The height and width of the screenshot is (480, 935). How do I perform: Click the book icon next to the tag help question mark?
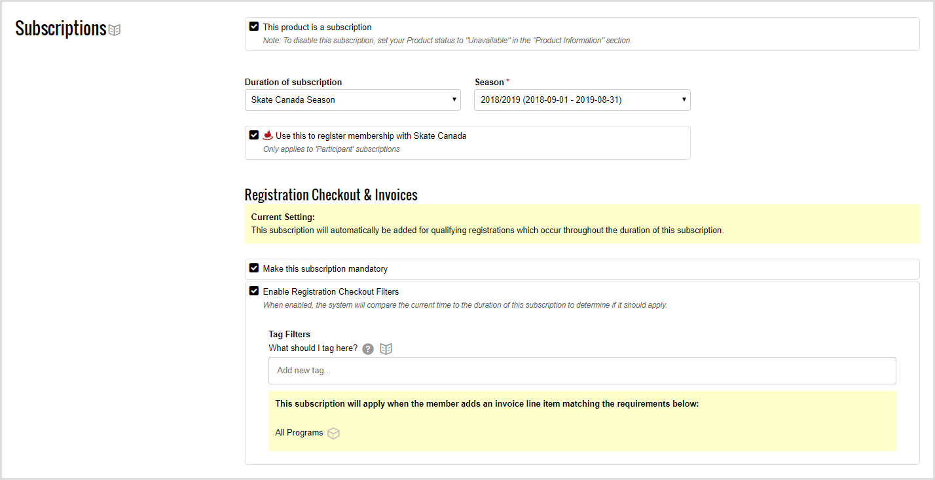click(386, 349)
